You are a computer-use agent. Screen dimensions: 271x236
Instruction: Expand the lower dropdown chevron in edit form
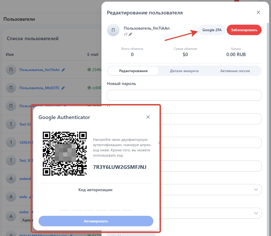click(256, 213)
